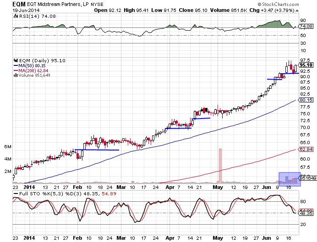Click the Apr label on the price chart date axis
Screen dimensions: 317x242
coord(170,187)
